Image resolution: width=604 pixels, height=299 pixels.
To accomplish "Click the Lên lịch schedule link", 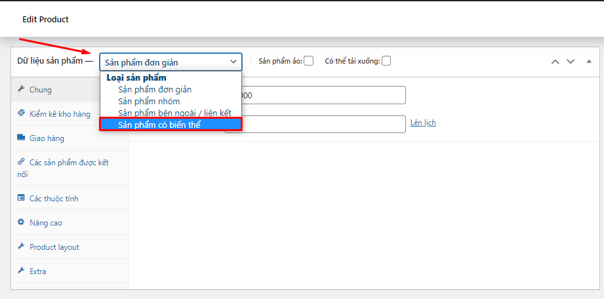I will pos(423,123).
